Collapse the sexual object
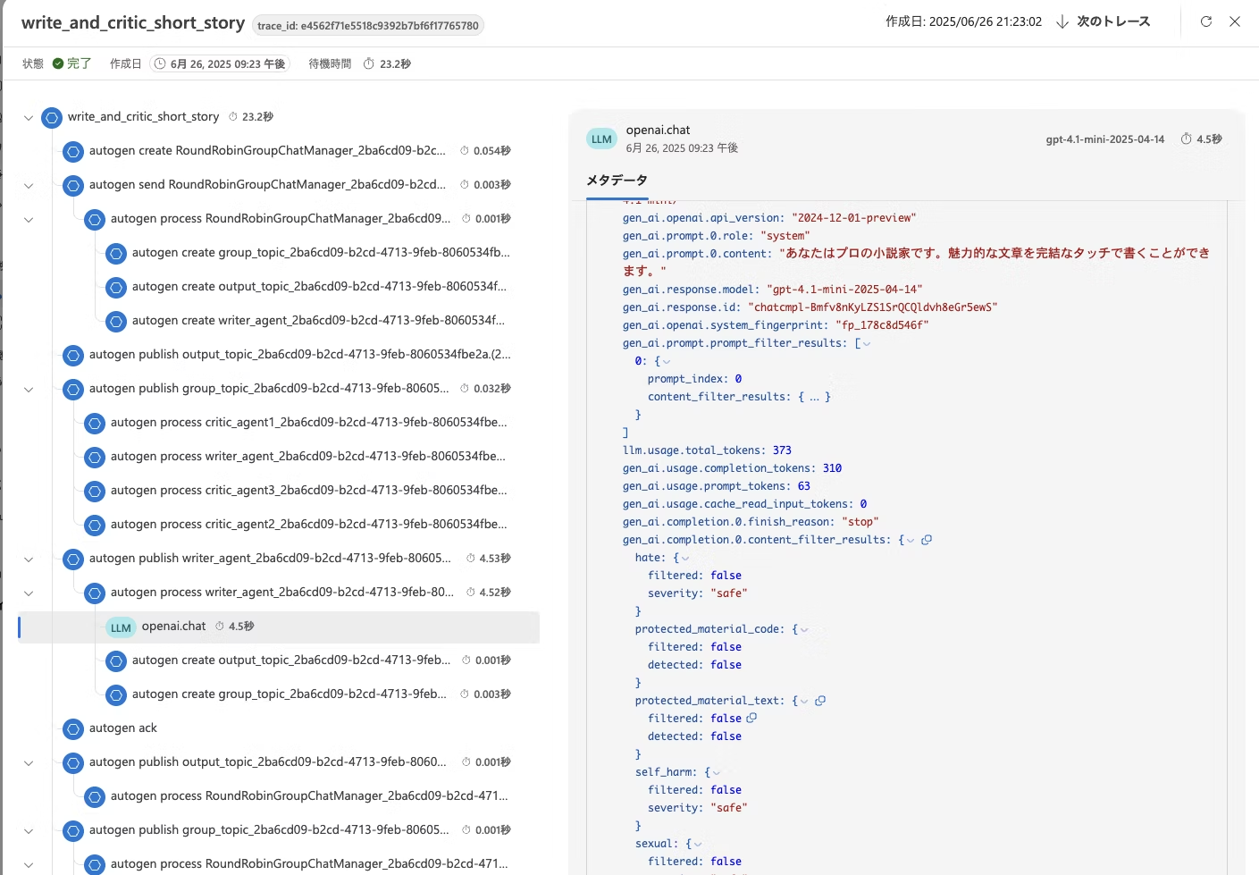Viewport: 1259px width, 875px height. tap(698, 844)
